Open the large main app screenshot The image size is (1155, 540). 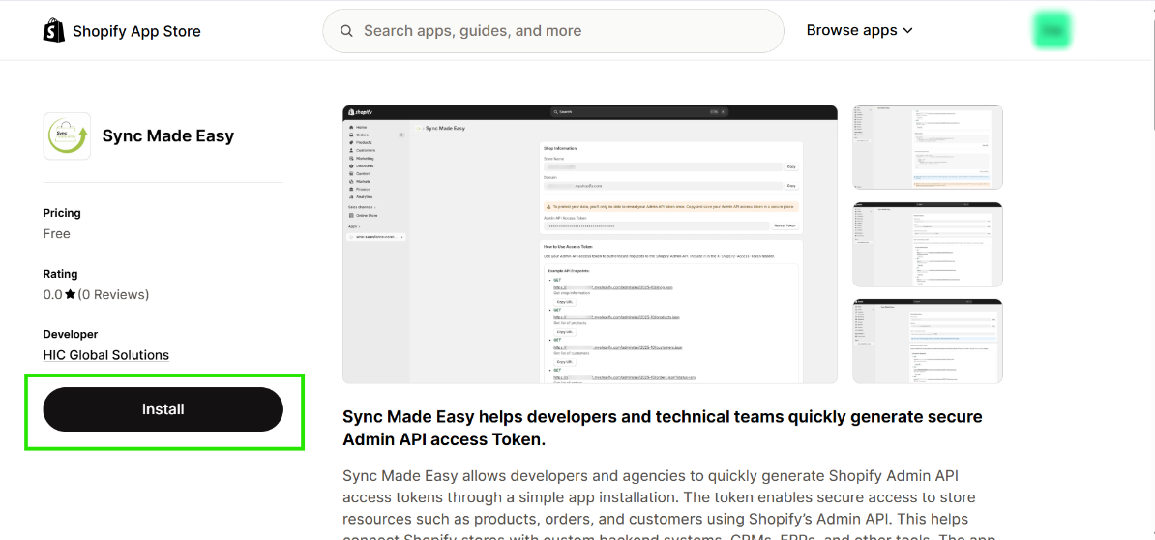[x=590, y=244]
